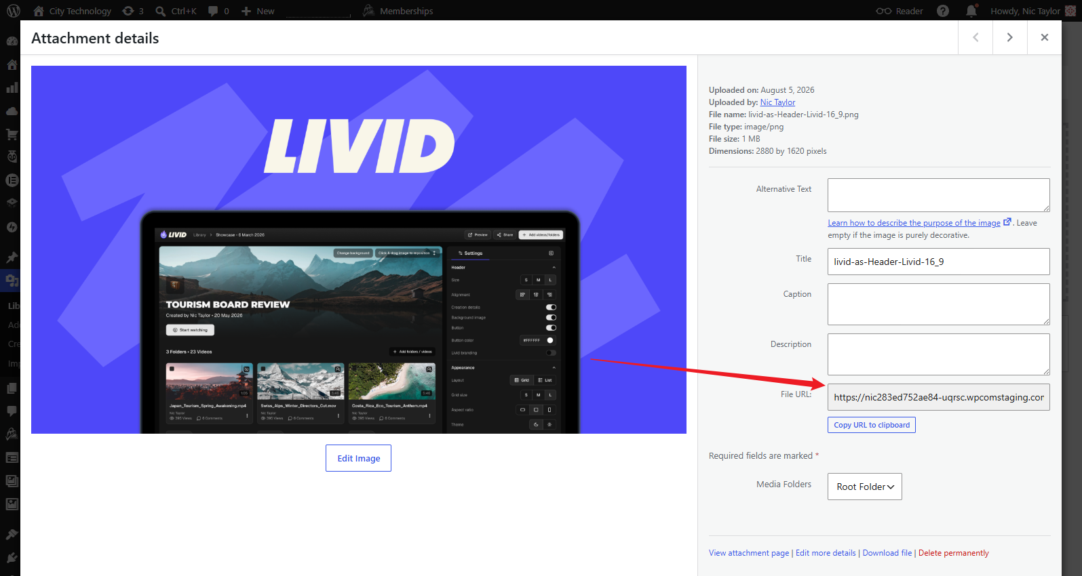Open Learn how to describe the purpose link
Viewport: 1082px width, 576px height.
pyautogui.click(x=914, y=223)
